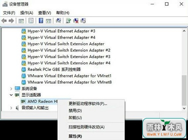Select VMware Virtual Ethernet Adapter for VMnet8 text
The image size is (188, 140).
(x=69, y=82)
